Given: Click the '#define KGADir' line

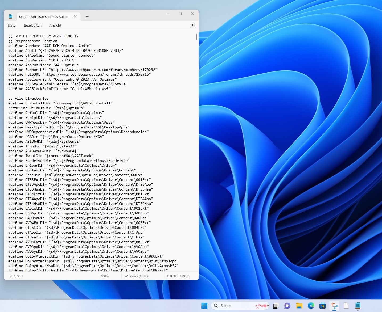Looking at the screenshot, I should [x=56, y=137].
